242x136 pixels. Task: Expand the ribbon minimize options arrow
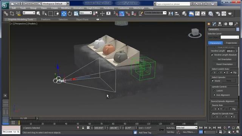(x=101, y=20)
